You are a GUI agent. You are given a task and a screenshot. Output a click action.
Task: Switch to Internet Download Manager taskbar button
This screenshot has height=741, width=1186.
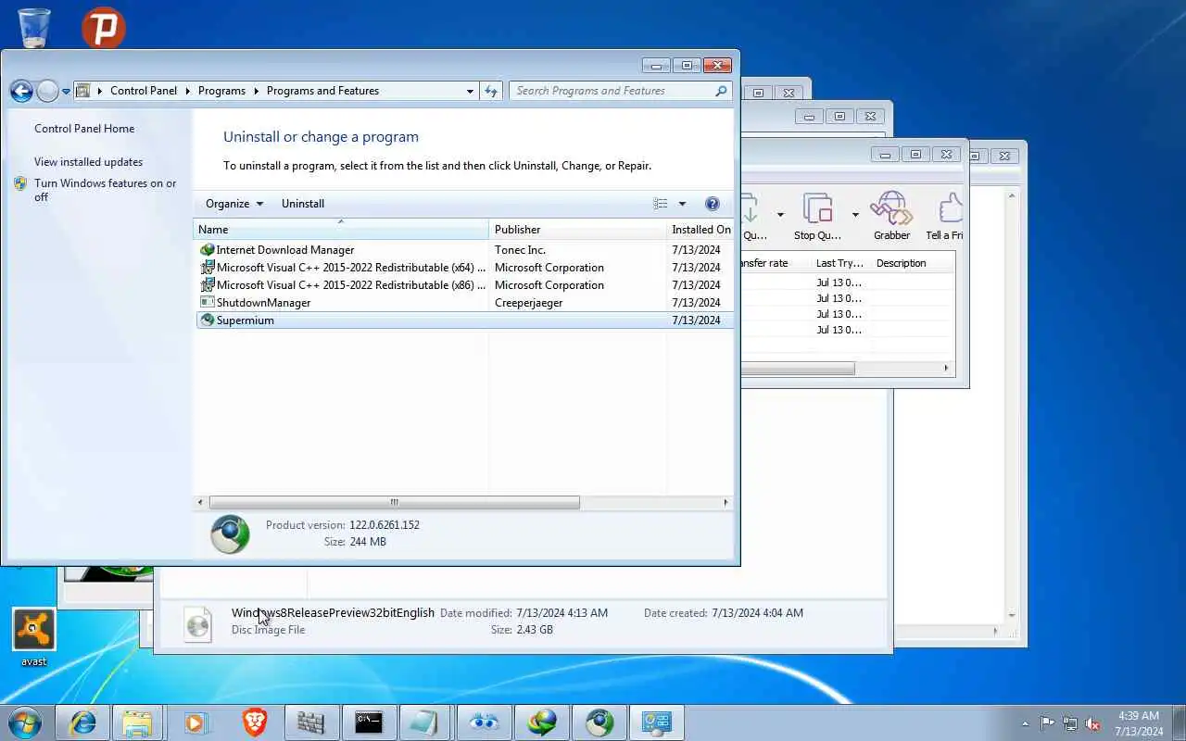541,722
